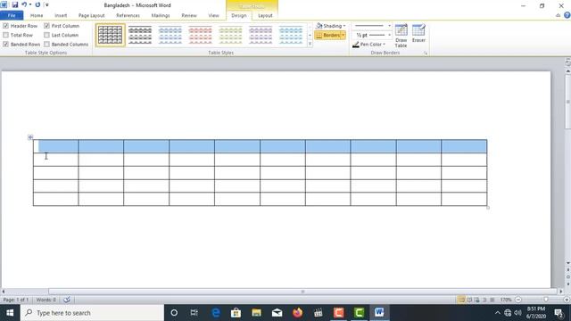The height and width of the screenshot is (321, 571).
Task: Open the File tab
Action: (12, 16)
